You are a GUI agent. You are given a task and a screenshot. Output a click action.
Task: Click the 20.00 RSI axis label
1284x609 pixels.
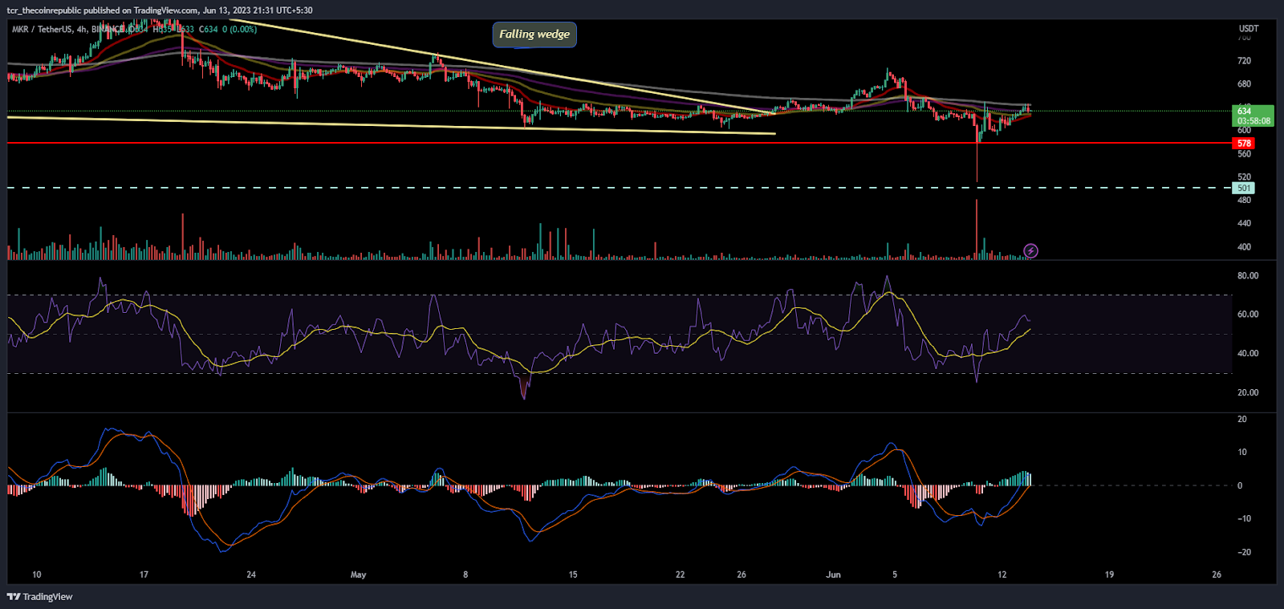tap(1248, 393)
